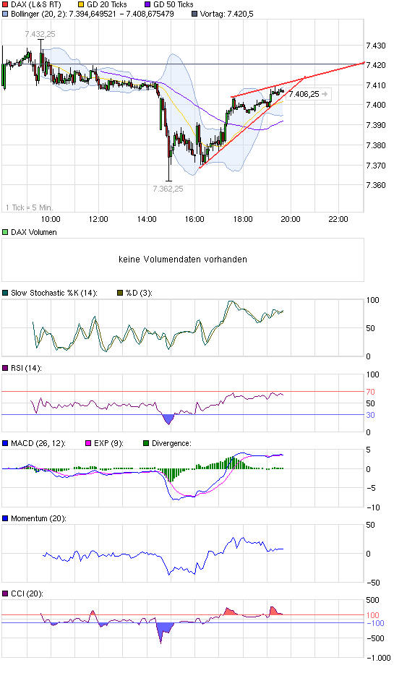This screenshot has height=673, width=394.
Task: Click the low marker 7.362,25
Action: click(168, 189)
